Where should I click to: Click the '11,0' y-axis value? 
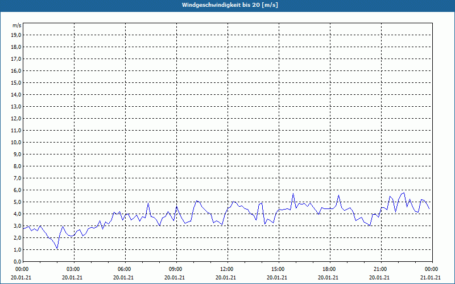(x=16, y=131)
